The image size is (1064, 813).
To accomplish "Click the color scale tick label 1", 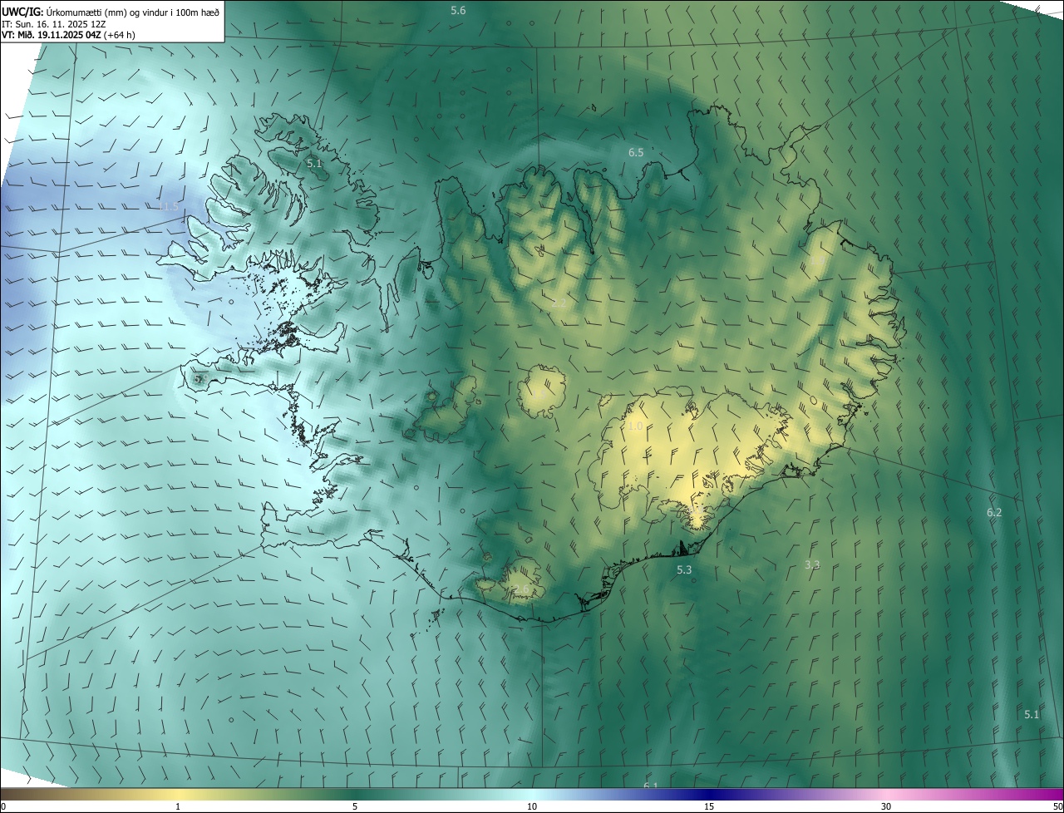I will click(178, 806).
